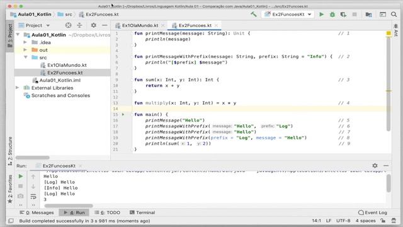Click UTF-8 encoding in status bar
This screenshot has width=403, height=227.
pos(343,221)
